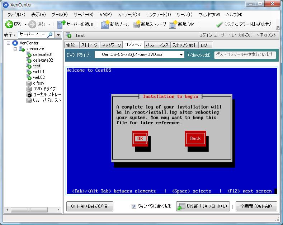This screenshot has width=283, height=225.
Task: Open the Forward button history dropdown arrow
Action: click(x=49, y=24)
